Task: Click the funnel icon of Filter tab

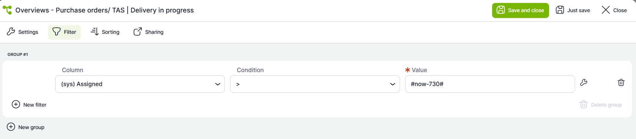Action: pyautogui.click(x=56, y=32)
